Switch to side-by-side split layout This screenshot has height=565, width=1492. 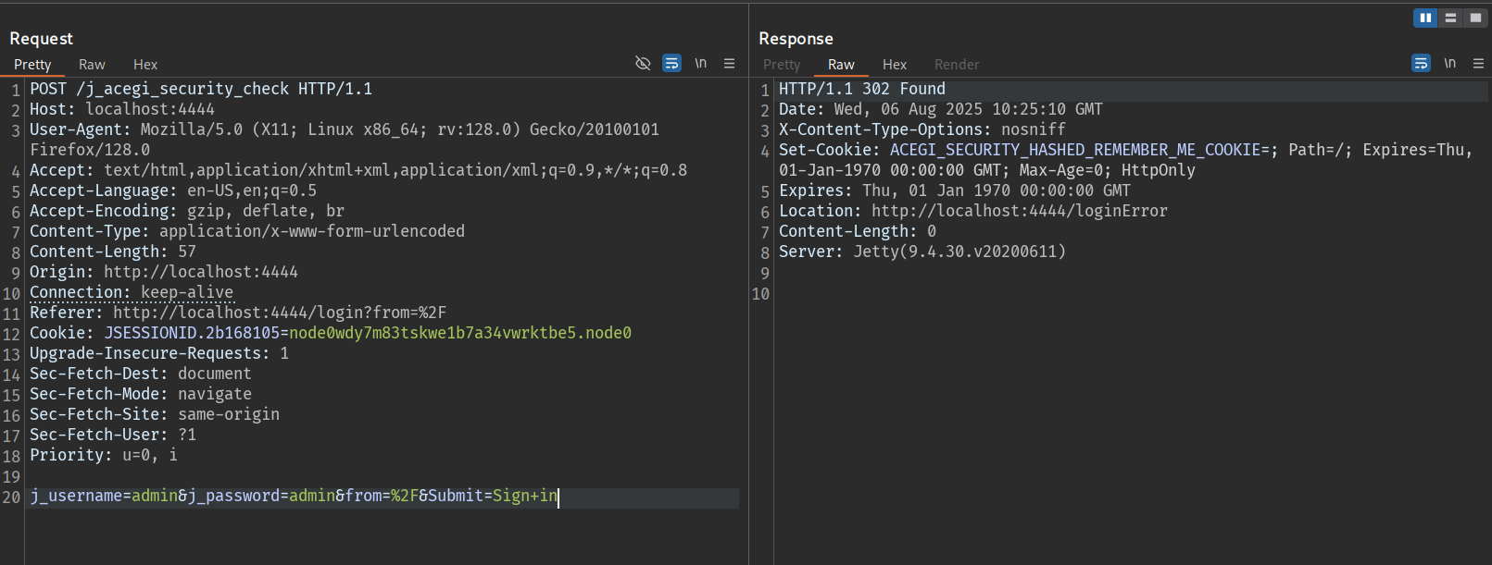coord(1425,18)
